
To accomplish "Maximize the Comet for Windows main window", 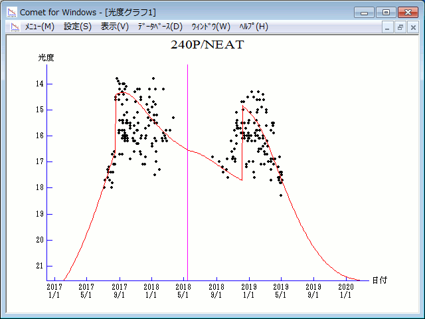I will 384,12.
